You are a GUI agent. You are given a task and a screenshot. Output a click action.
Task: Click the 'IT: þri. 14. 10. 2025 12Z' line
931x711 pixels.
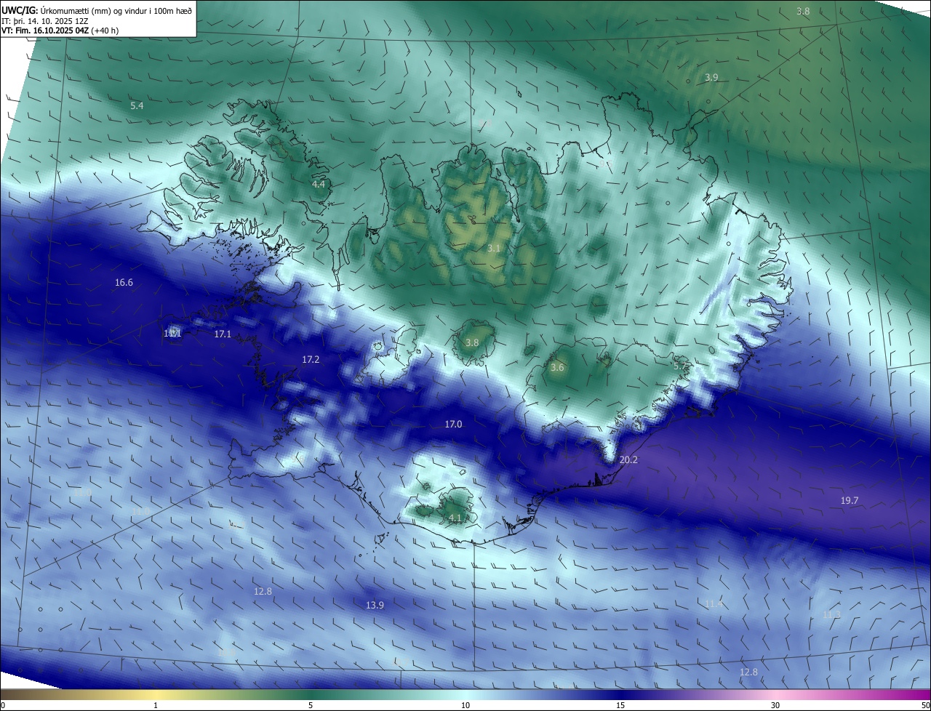coord(44,21)
